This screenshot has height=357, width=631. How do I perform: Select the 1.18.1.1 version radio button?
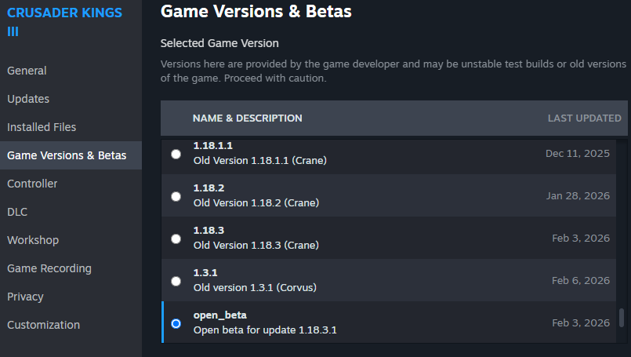tap(176, 154)
